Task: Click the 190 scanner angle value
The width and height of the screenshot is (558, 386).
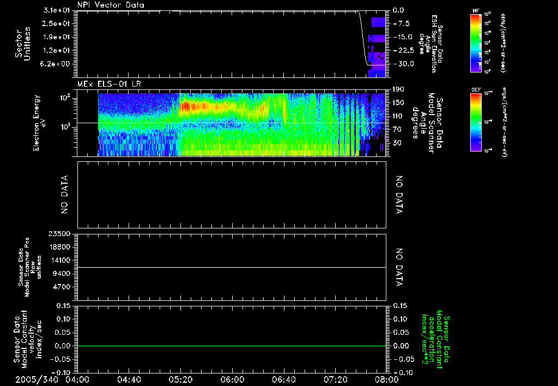Action: click(x=398, y=89)
